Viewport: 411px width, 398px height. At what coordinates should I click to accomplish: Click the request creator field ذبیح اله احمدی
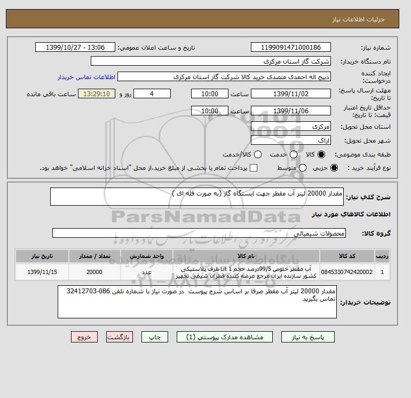pyautogui.click(x=224, y=77)
